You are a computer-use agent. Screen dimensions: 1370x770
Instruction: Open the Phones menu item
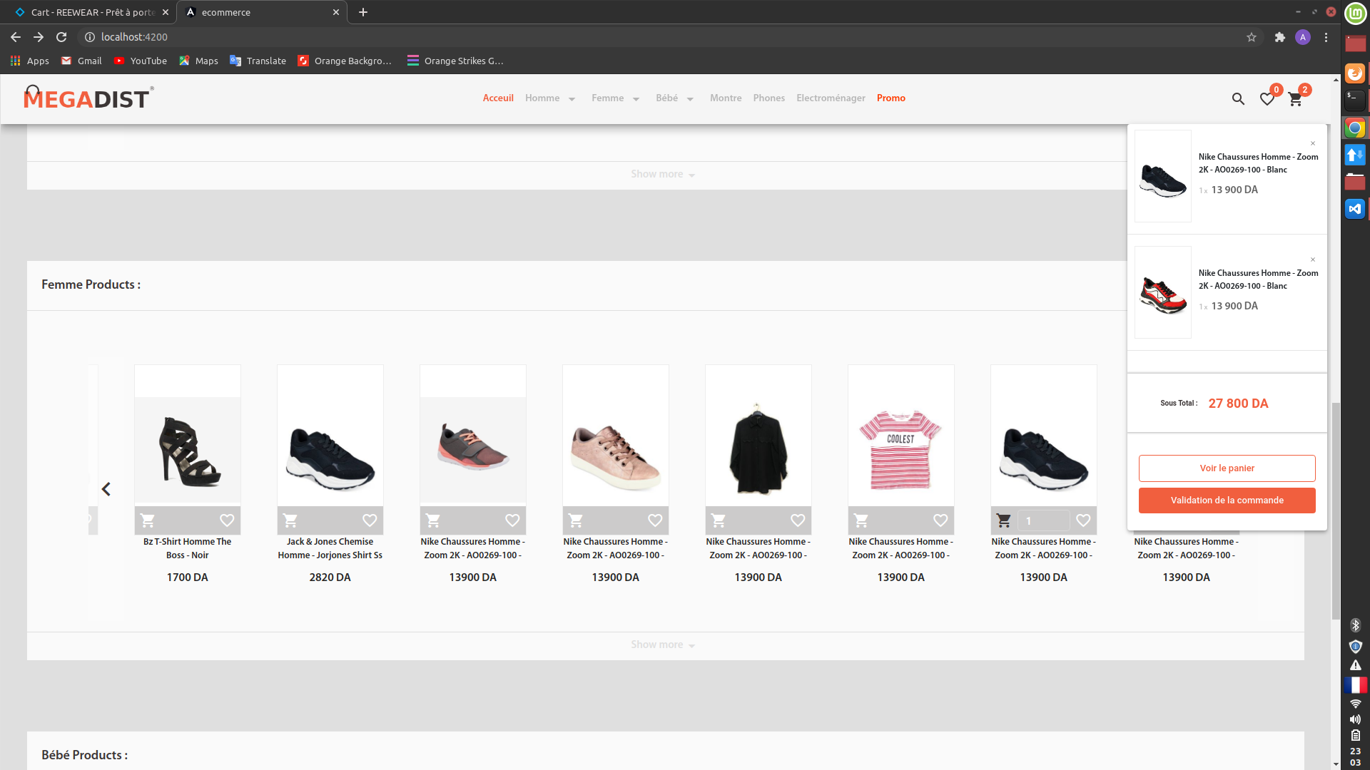tap(768, 98)
